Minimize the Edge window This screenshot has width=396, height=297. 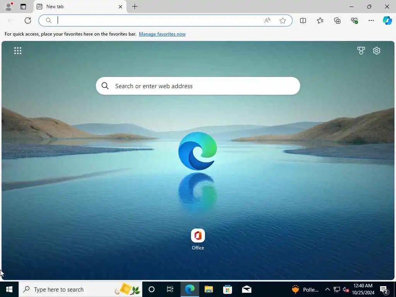pos(352,7)
